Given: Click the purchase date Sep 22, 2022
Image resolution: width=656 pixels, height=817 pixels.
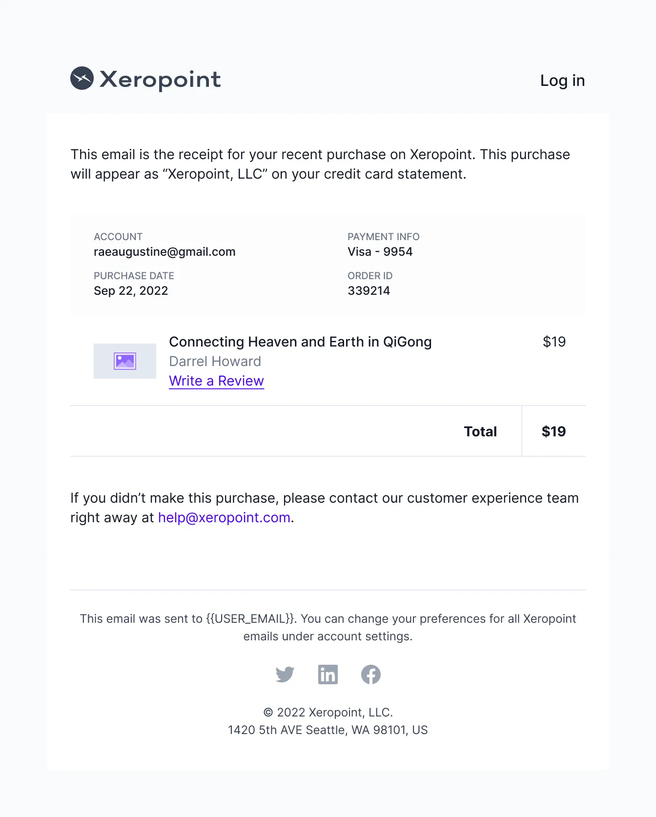Looking at the screenshot, I should pyautogui.click(x=131, y=291).
